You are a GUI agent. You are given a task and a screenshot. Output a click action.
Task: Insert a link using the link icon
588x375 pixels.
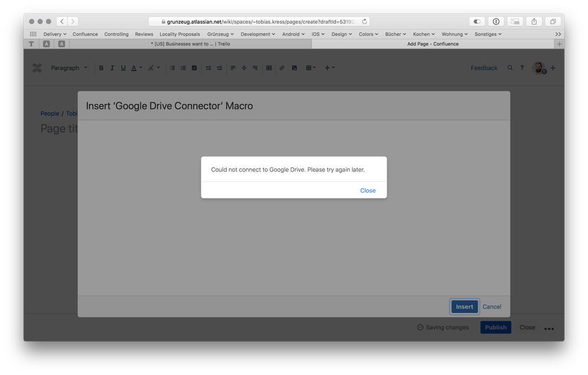pyautogui.click(x=281, y=68)
